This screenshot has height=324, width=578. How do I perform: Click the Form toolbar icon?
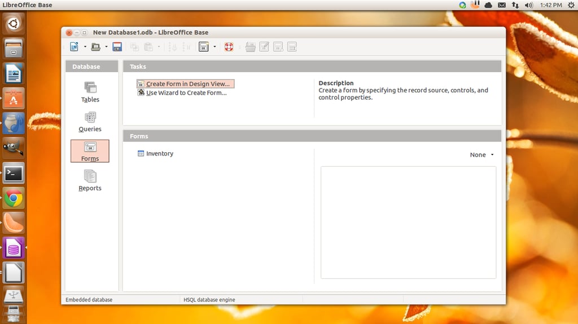click(x=203, y=47)
